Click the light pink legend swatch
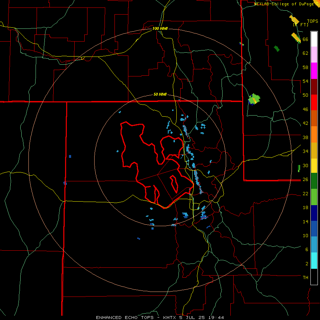 314,55
